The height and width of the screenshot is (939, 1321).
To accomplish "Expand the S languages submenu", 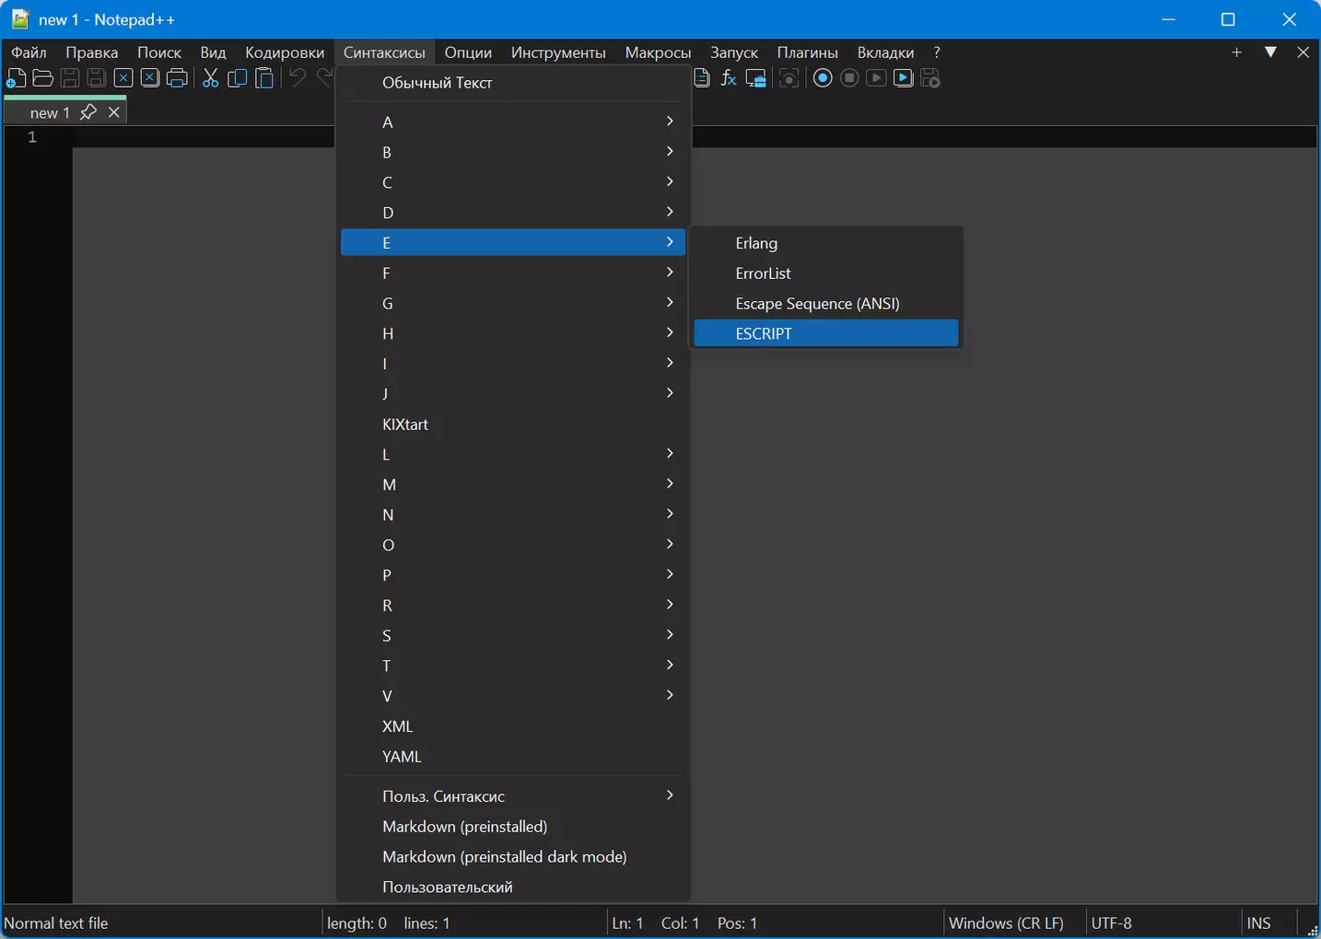I will (x=513, y=635).
